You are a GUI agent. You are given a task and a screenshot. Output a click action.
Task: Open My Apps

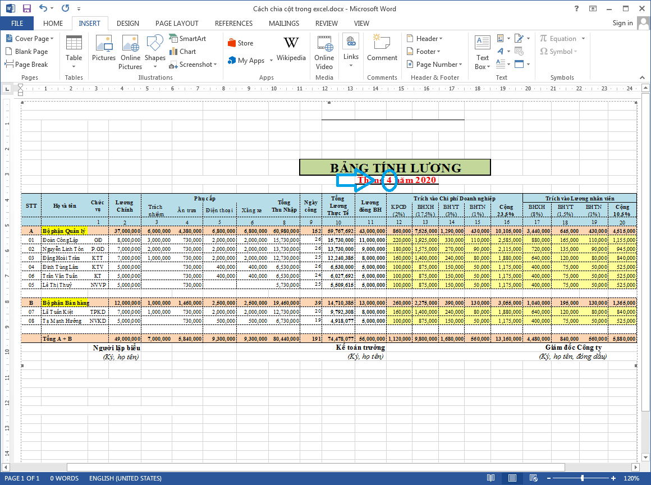click(246, 61)
